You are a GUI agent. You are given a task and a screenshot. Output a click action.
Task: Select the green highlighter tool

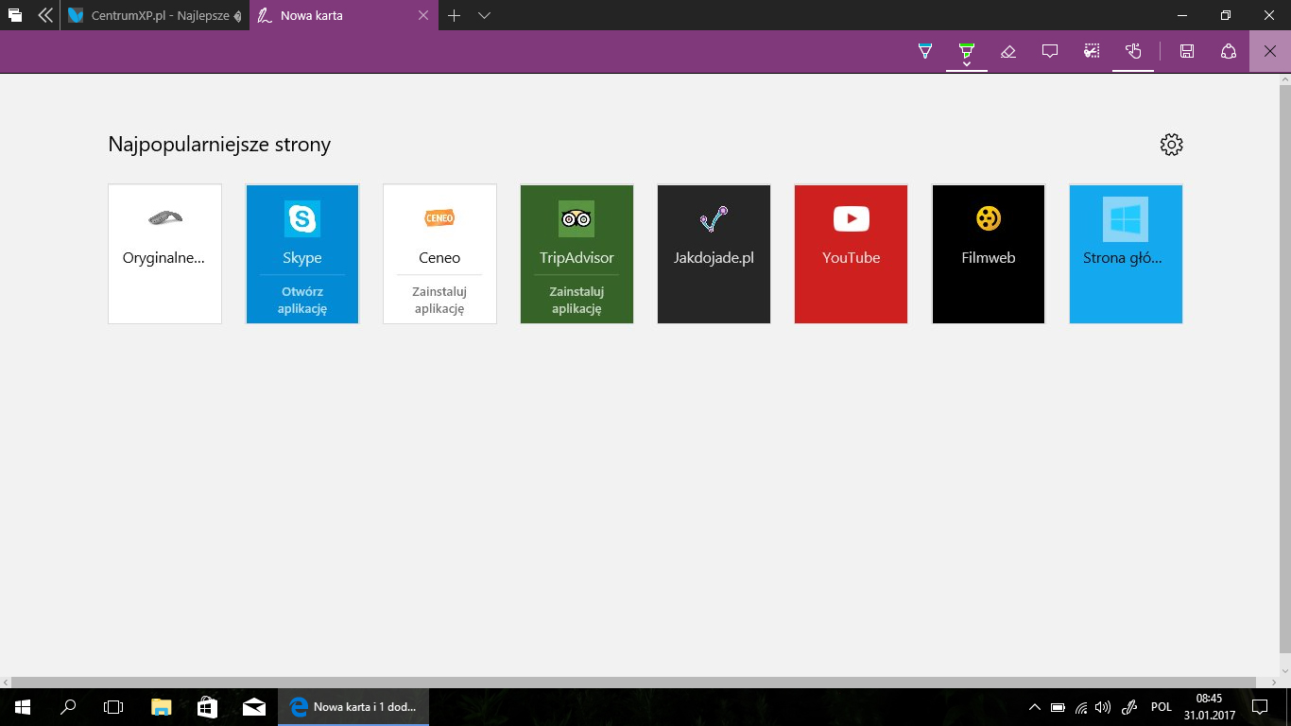(966, 48)
